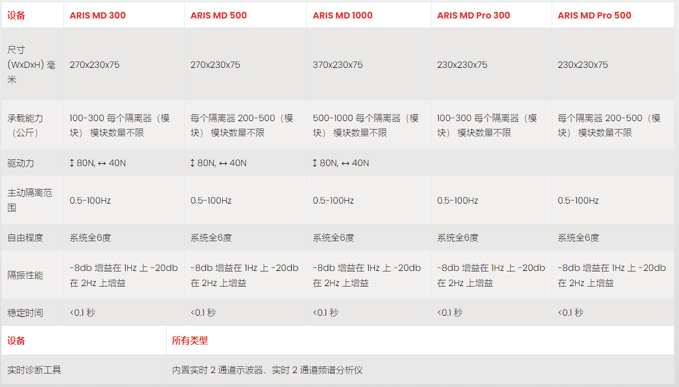Select the 主动隔离范围 row label
This screenshot has width=679, height=387.
click(30, 200)
